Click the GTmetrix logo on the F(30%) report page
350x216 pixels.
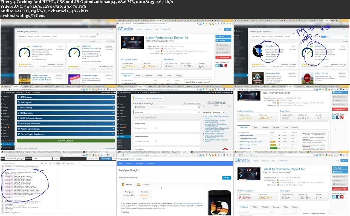click(x=242, y=160)
